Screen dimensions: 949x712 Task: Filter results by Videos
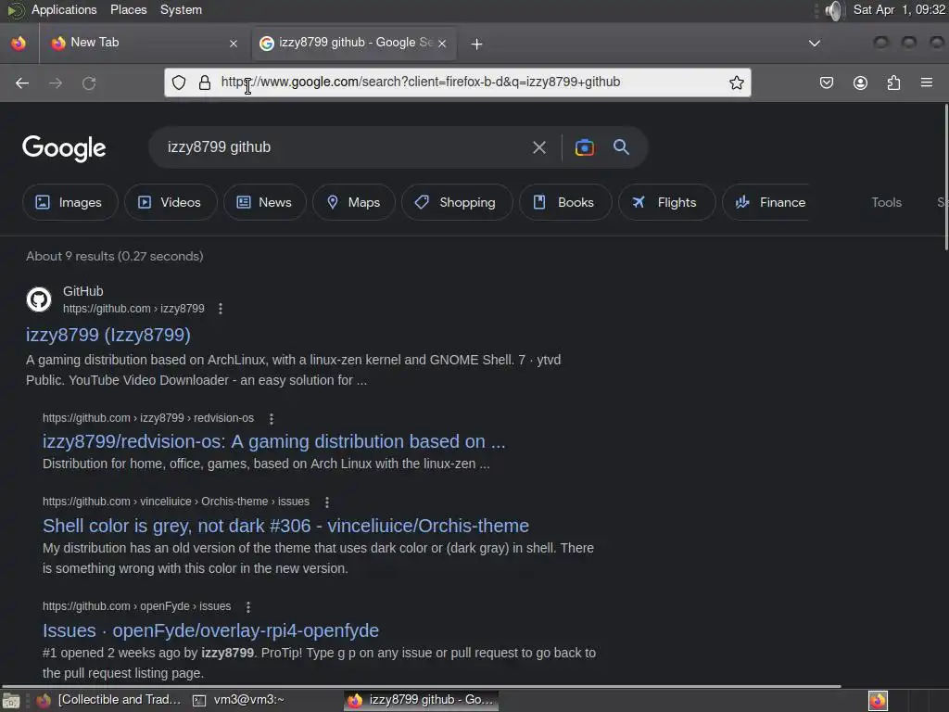(x=171, y=202)
